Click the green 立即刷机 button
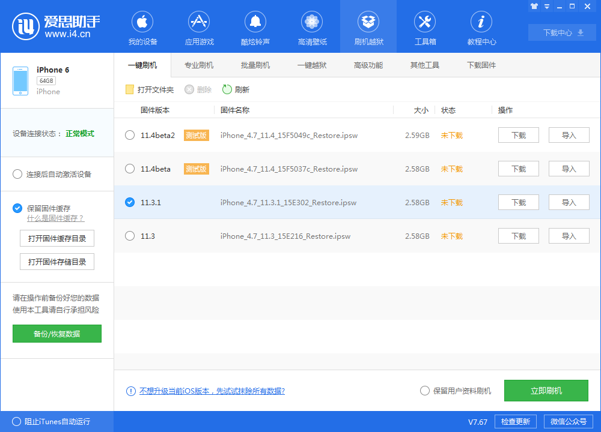Viewport: 601px width, 432px height. point(546,390)
